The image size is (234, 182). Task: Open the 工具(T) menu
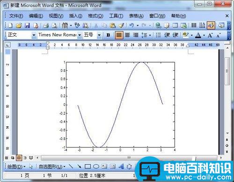click(x=116, y=16)
